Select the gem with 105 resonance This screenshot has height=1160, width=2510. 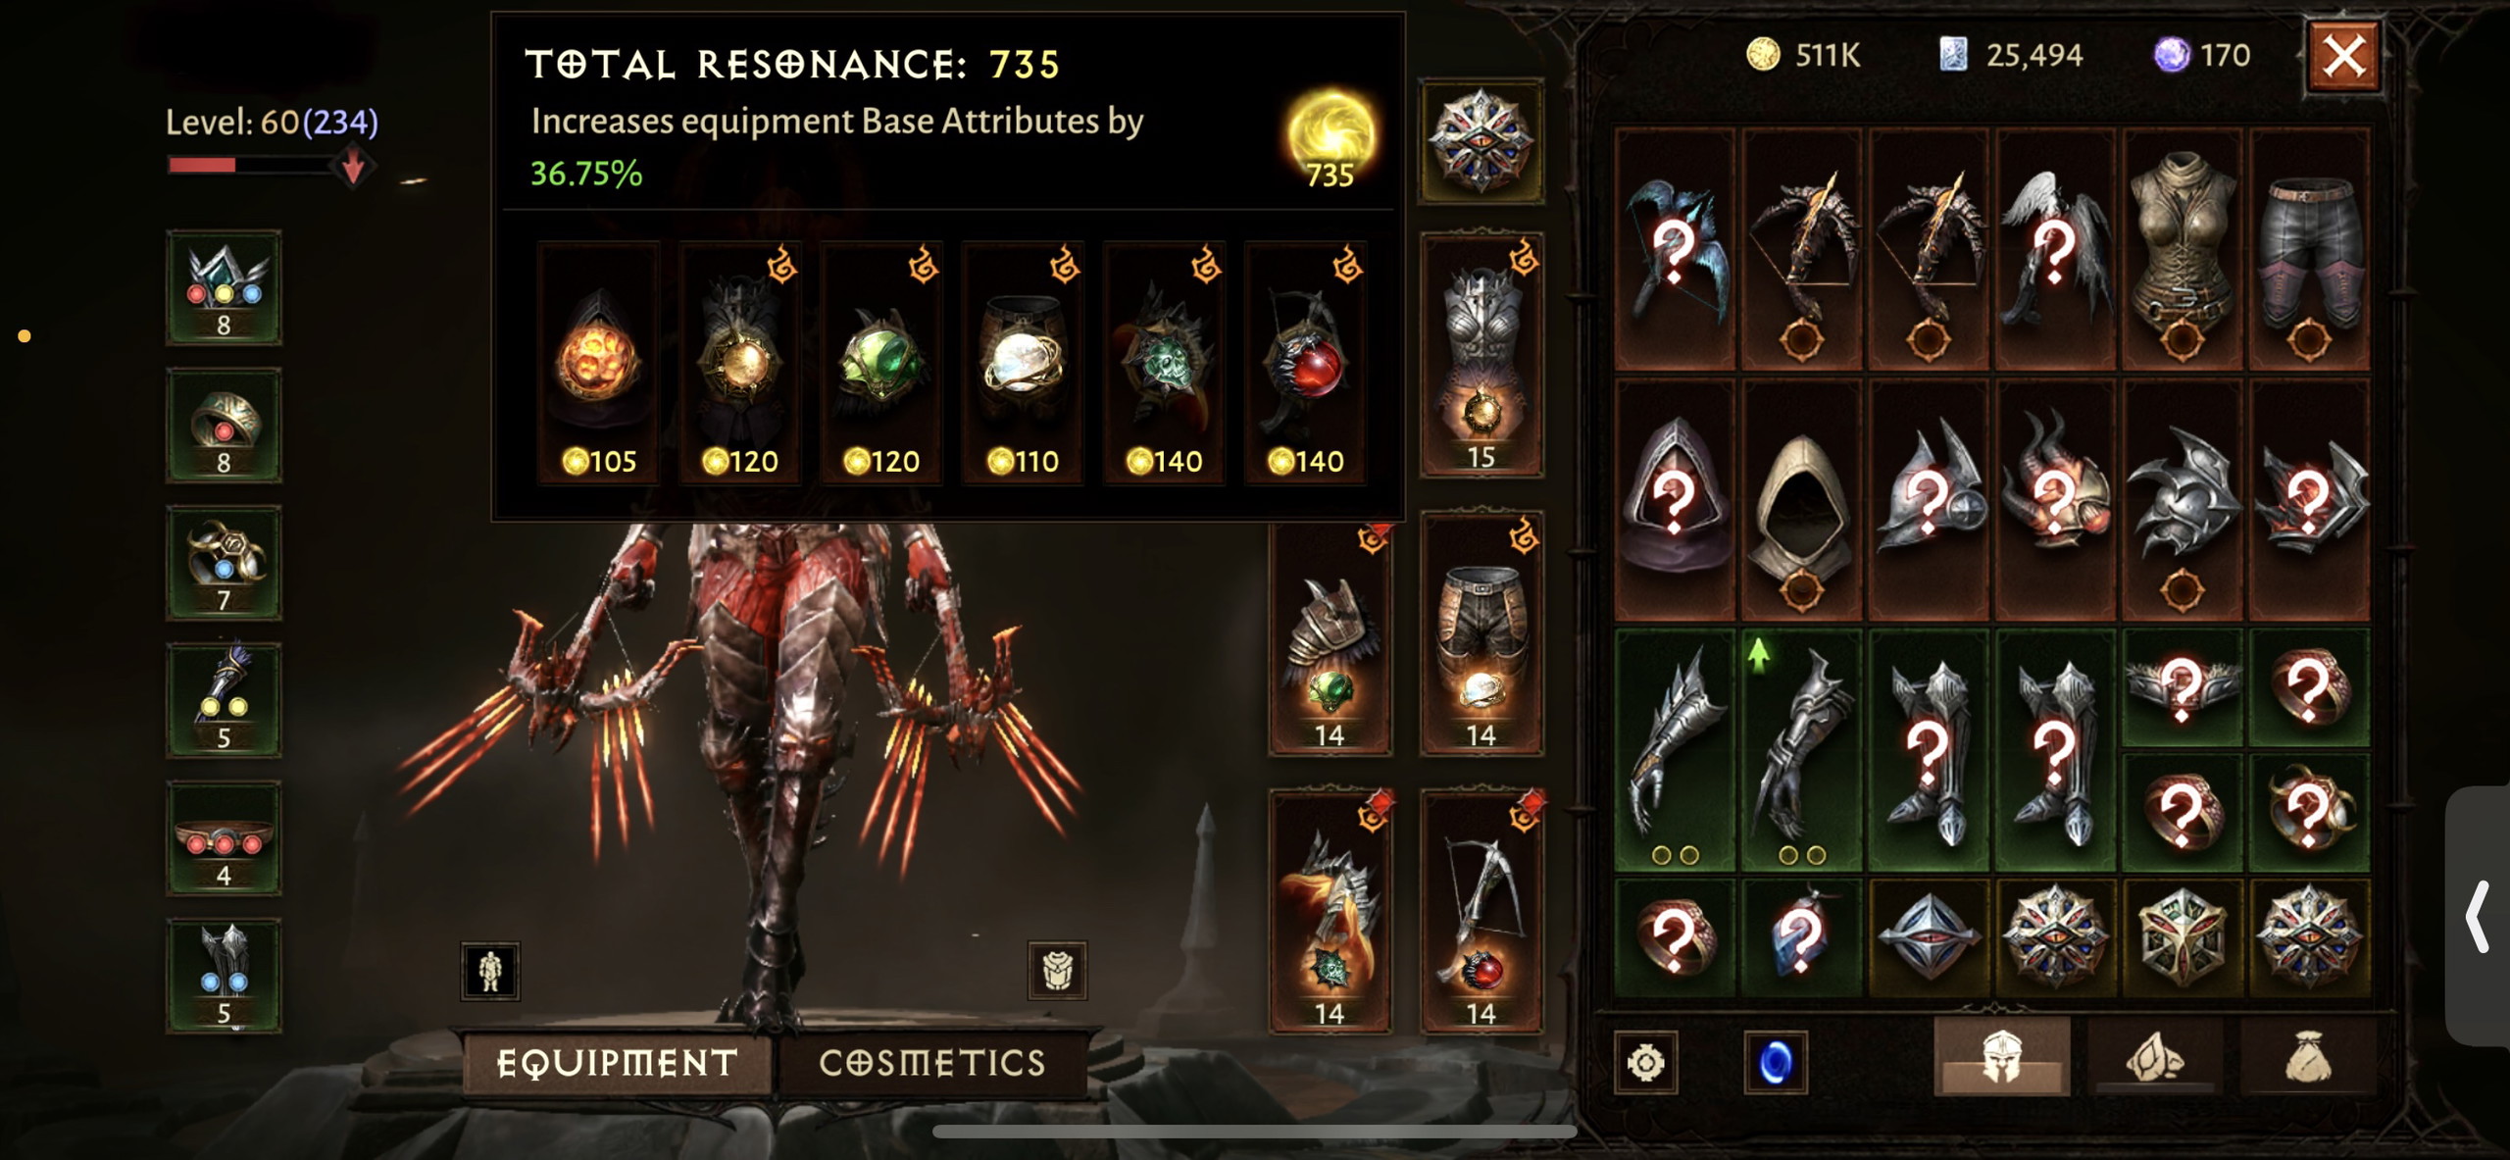tap(598, 363)
